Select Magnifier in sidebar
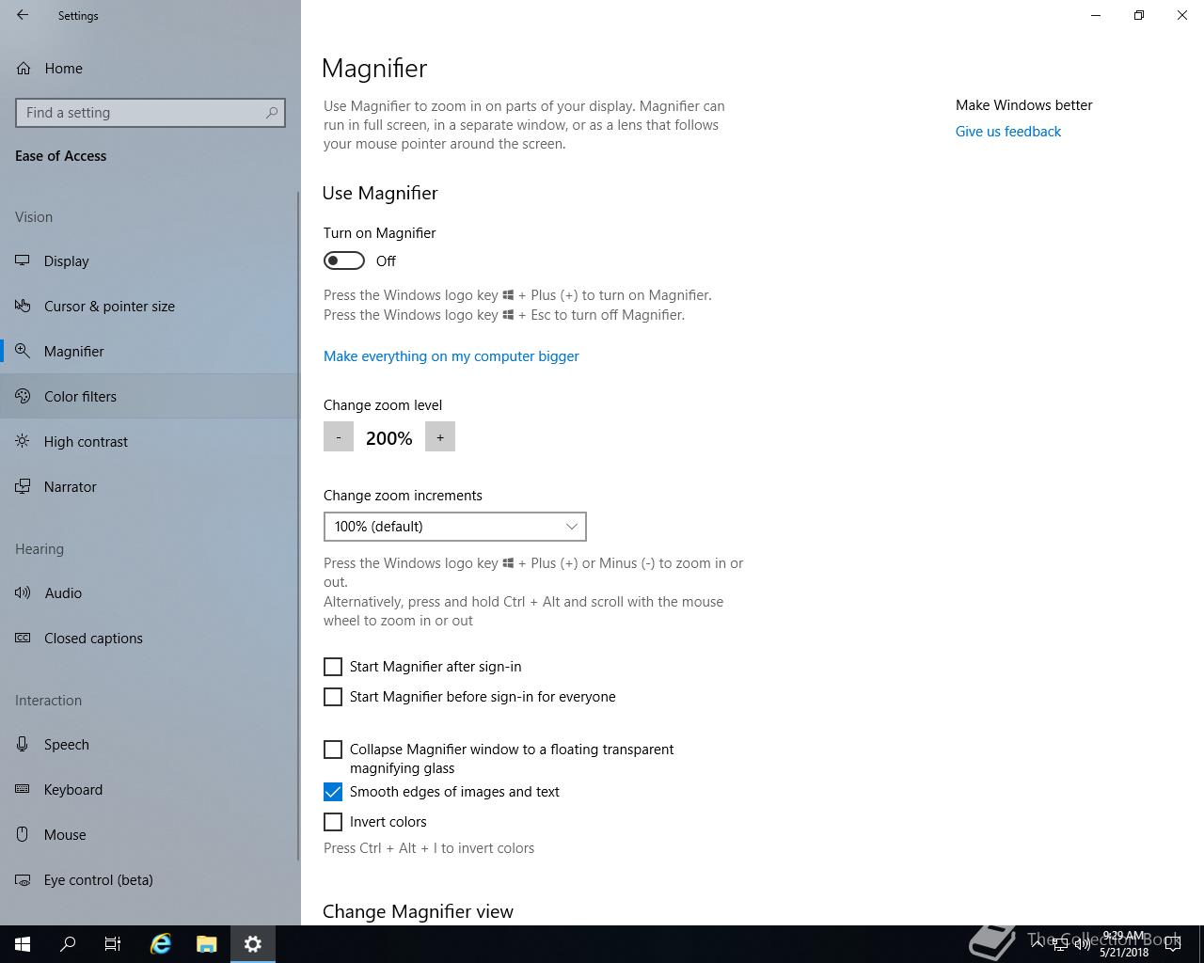This screenshot has width=1204, height=963. (150, 351)
